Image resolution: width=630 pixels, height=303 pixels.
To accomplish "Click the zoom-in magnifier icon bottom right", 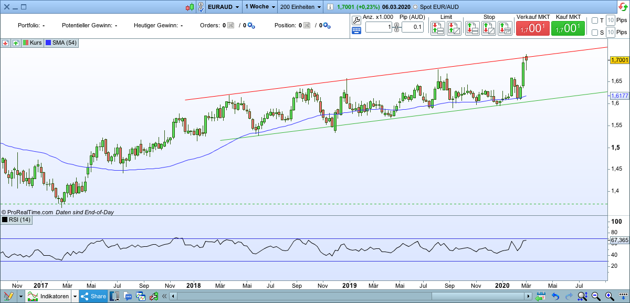I will tap(608, 296).
